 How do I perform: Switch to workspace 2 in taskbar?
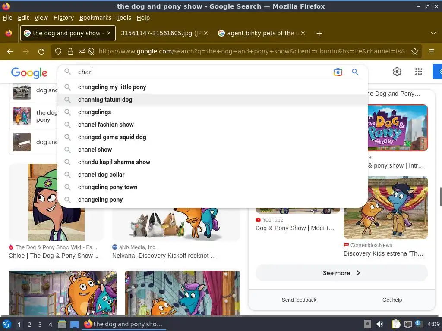30,325
